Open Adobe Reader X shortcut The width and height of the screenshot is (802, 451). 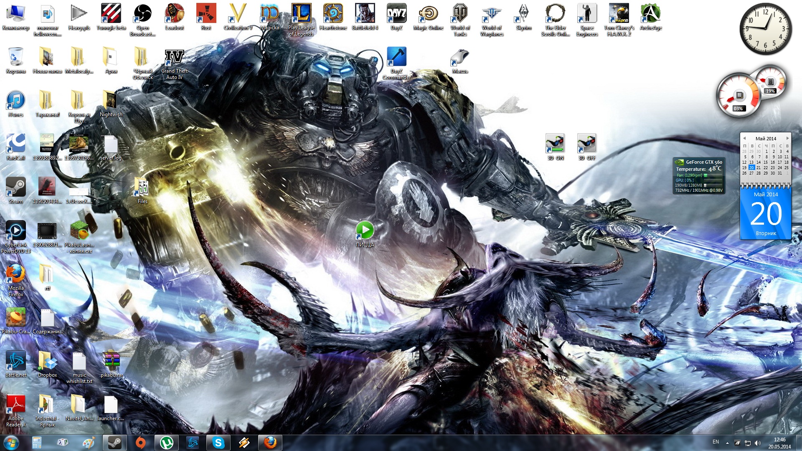pos(16,410)
